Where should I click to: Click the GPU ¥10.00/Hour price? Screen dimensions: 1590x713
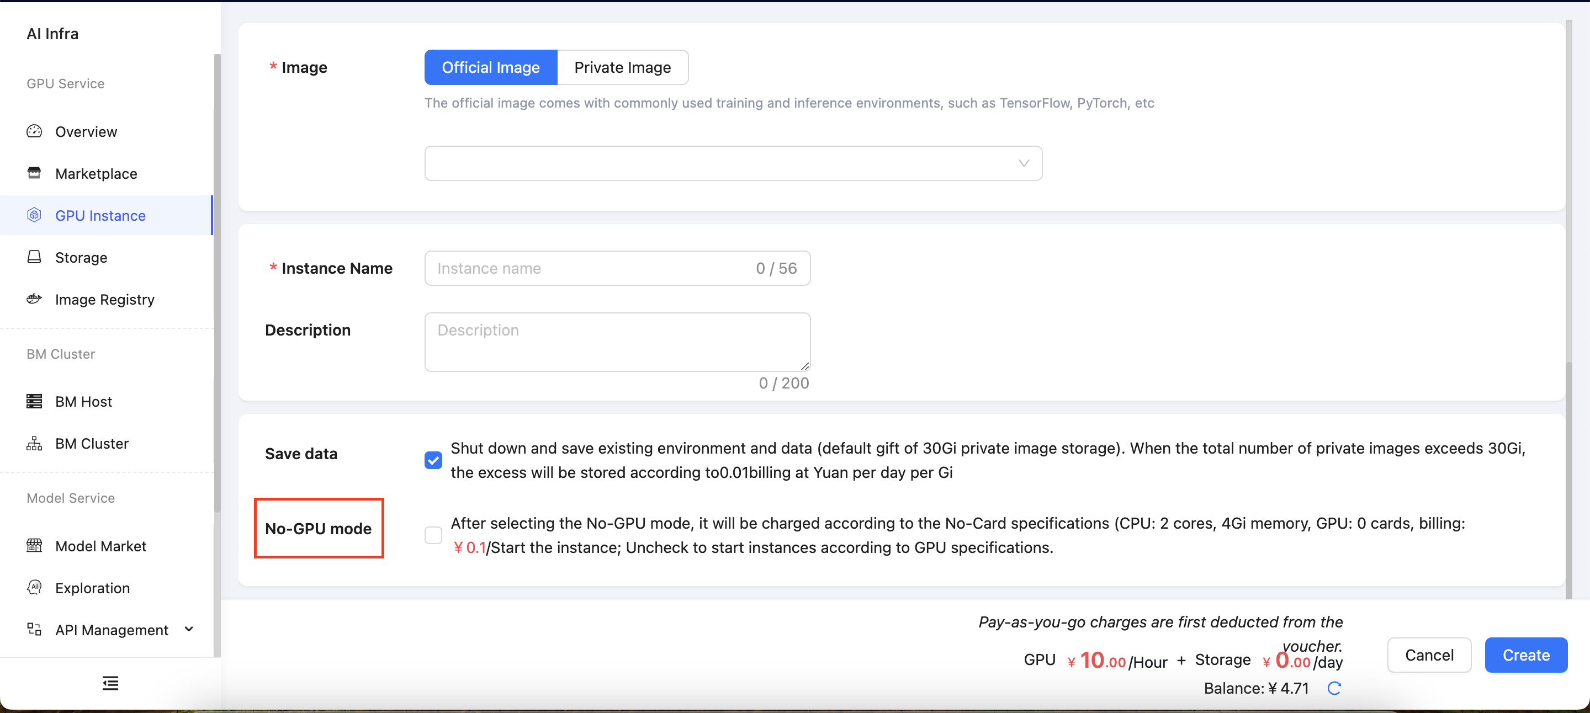1095,661
